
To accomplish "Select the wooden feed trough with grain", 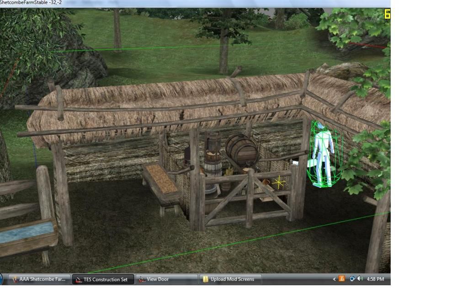I will tap(161, 185).
